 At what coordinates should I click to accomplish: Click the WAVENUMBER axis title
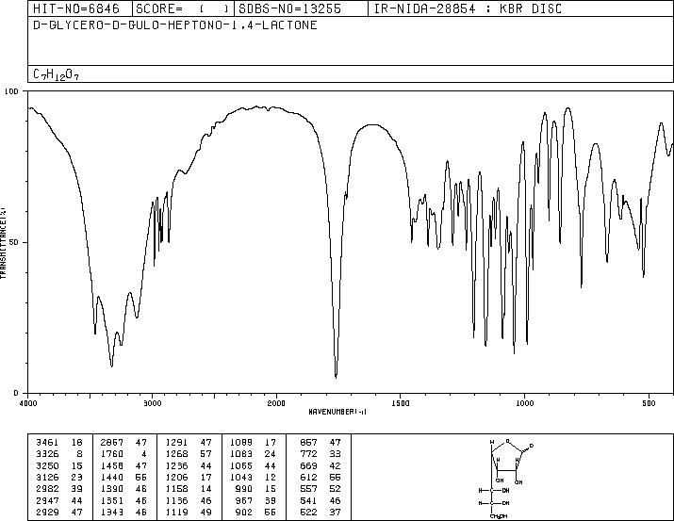tap(337, 412)
